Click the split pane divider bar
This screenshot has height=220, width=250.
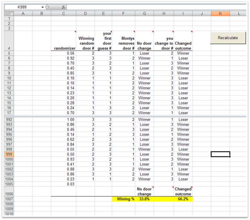tap(125, 116)
